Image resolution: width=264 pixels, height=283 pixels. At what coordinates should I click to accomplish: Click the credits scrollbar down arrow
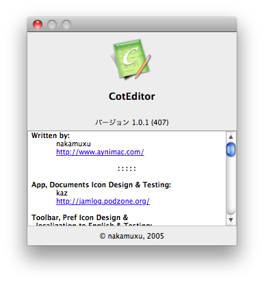[230, 220]
